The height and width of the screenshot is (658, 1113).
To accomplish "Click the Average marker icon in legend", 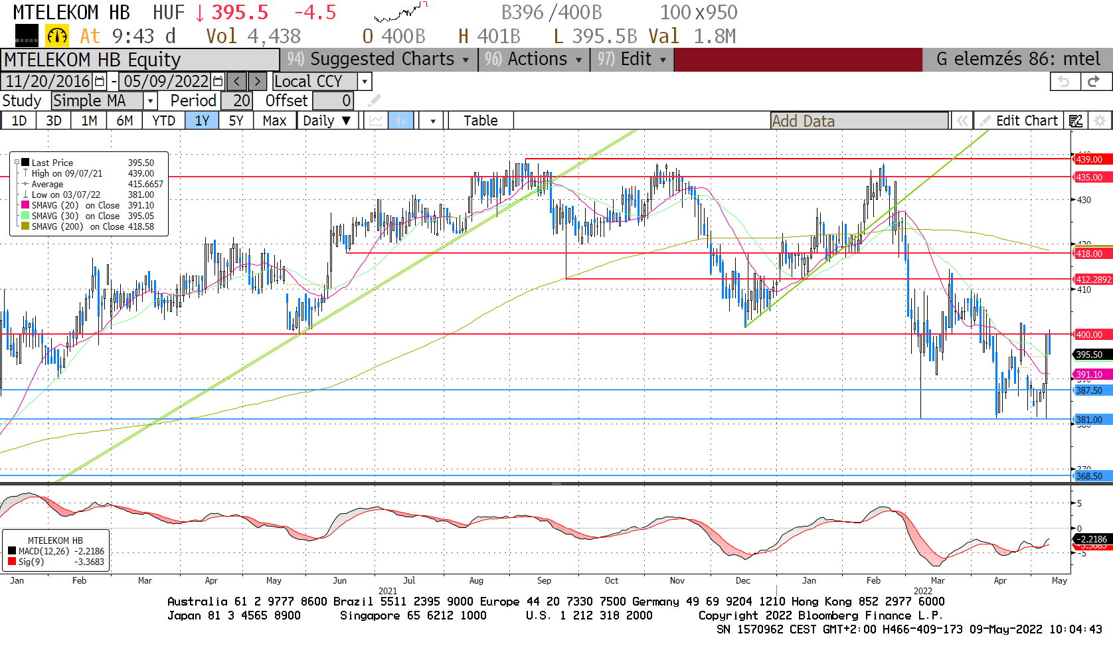I will [25, 184].
